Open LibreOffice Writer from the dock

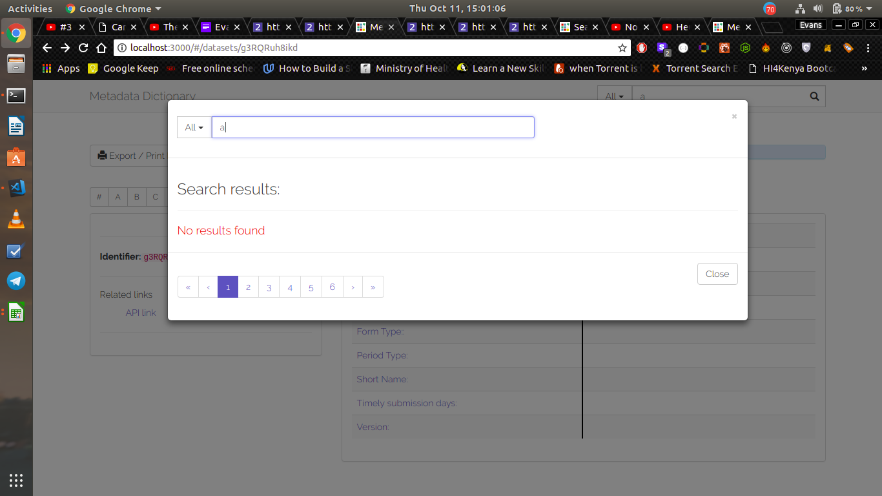point(16,126)
